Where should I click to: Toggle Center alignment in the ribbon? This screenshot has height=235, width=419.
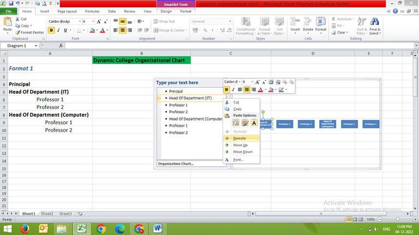coord(122,30)
